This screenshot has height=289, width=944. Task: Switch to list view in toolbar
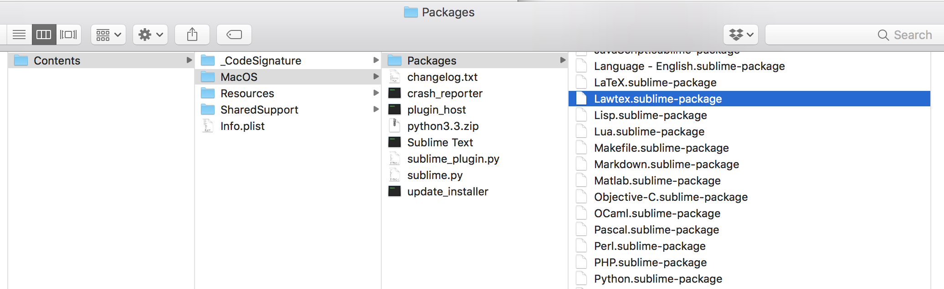pyautogui.click(x=19, y=35)
